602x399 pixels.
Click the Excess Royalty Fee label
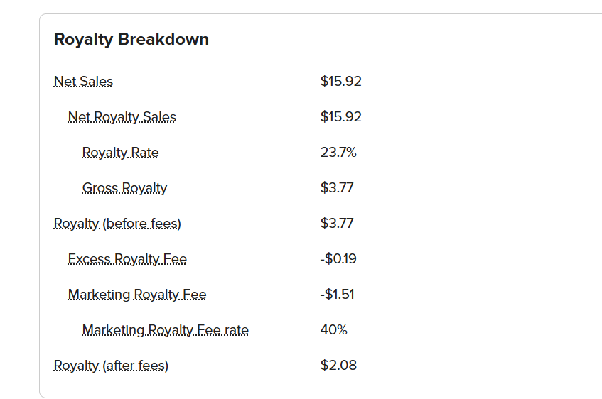coord(127,259)
